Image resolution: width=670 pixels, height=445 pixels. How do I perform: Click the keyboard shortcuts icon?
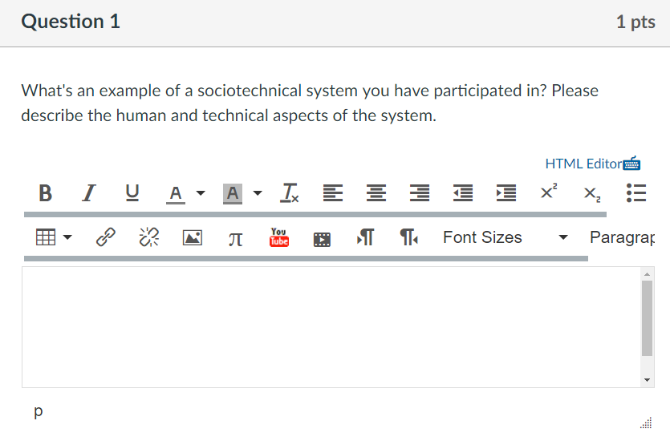pyautogui.click(x=632, y=164)
